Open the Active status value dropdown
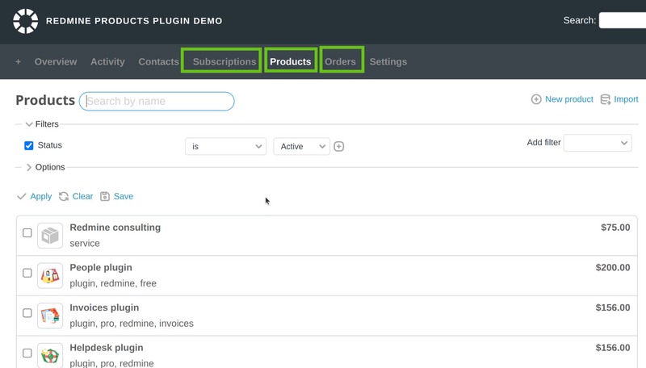 pos(301,147)
